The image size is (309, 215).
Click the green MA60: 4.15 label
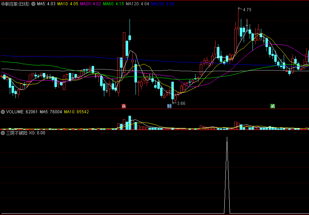pyautogui.click(x=113, y=4)
